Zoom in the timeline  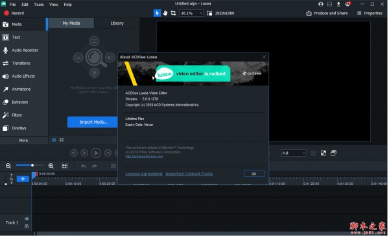pos(51,166)
